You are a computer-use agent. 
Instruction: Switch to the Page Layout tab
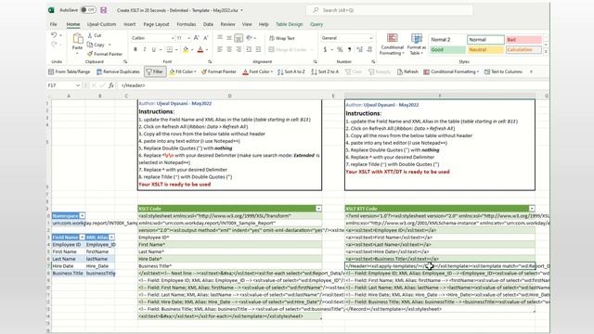pos(156,24)
